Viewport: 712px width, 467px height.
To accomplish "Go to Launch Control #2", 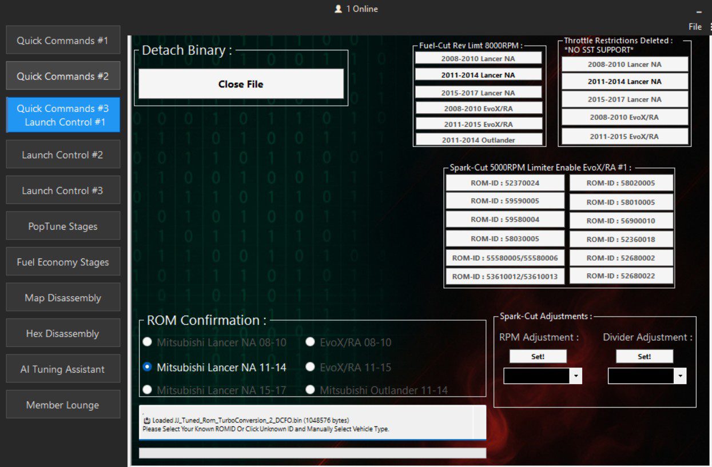I will pyautogui.click(x=63, y=155).
